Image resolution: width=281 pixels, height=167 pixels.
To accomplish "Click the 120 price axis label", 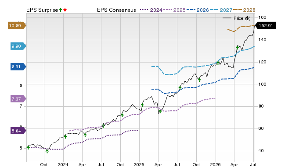I will pos(262,62).
